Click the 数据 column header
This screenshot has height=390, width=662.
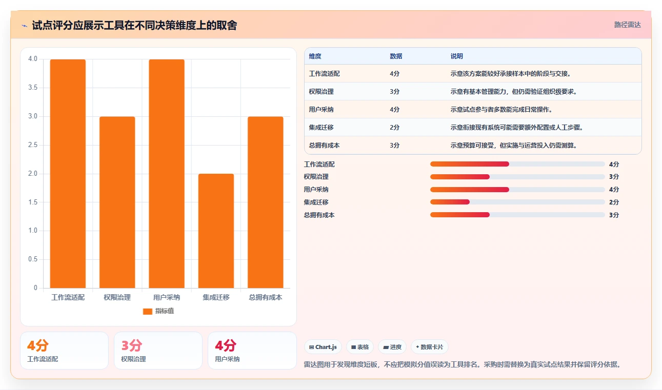396,56
